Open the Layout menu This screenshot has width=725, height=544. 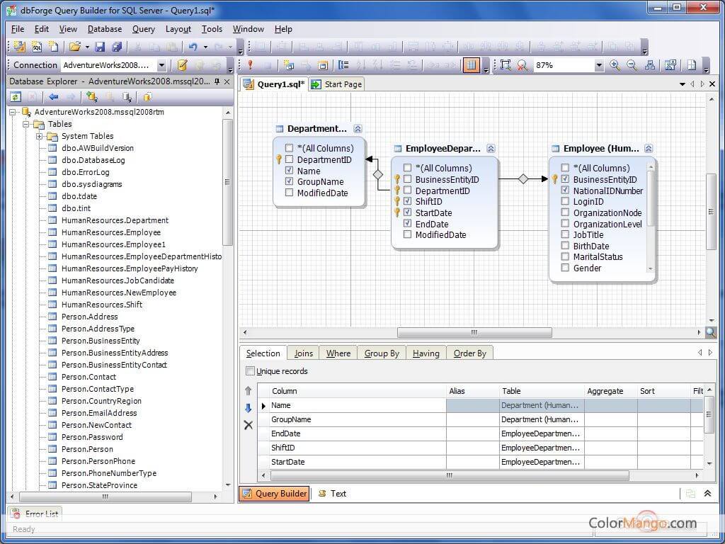(178, 28)
